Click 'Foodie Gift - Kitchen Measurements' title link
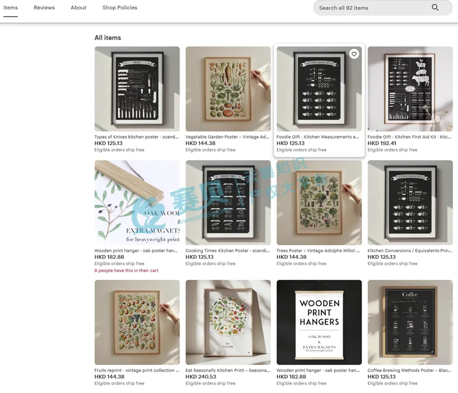The image size is (458, 393). pyautogui.click(x=317, y=137)
